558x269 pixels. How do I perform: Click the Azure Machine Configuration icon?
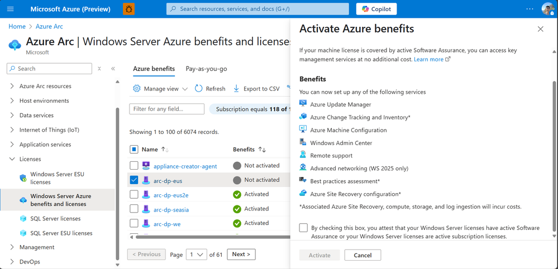(303, 129)
